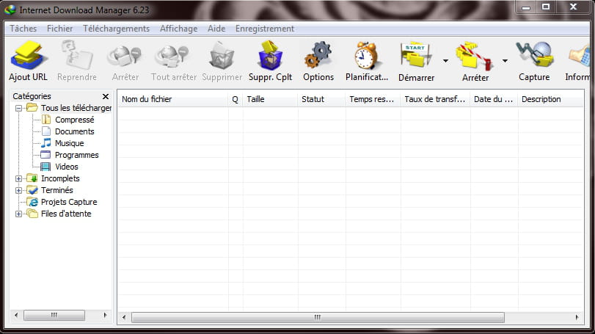
Task: Open the Planificateur clock icon
Action: (x=366, y=55)
